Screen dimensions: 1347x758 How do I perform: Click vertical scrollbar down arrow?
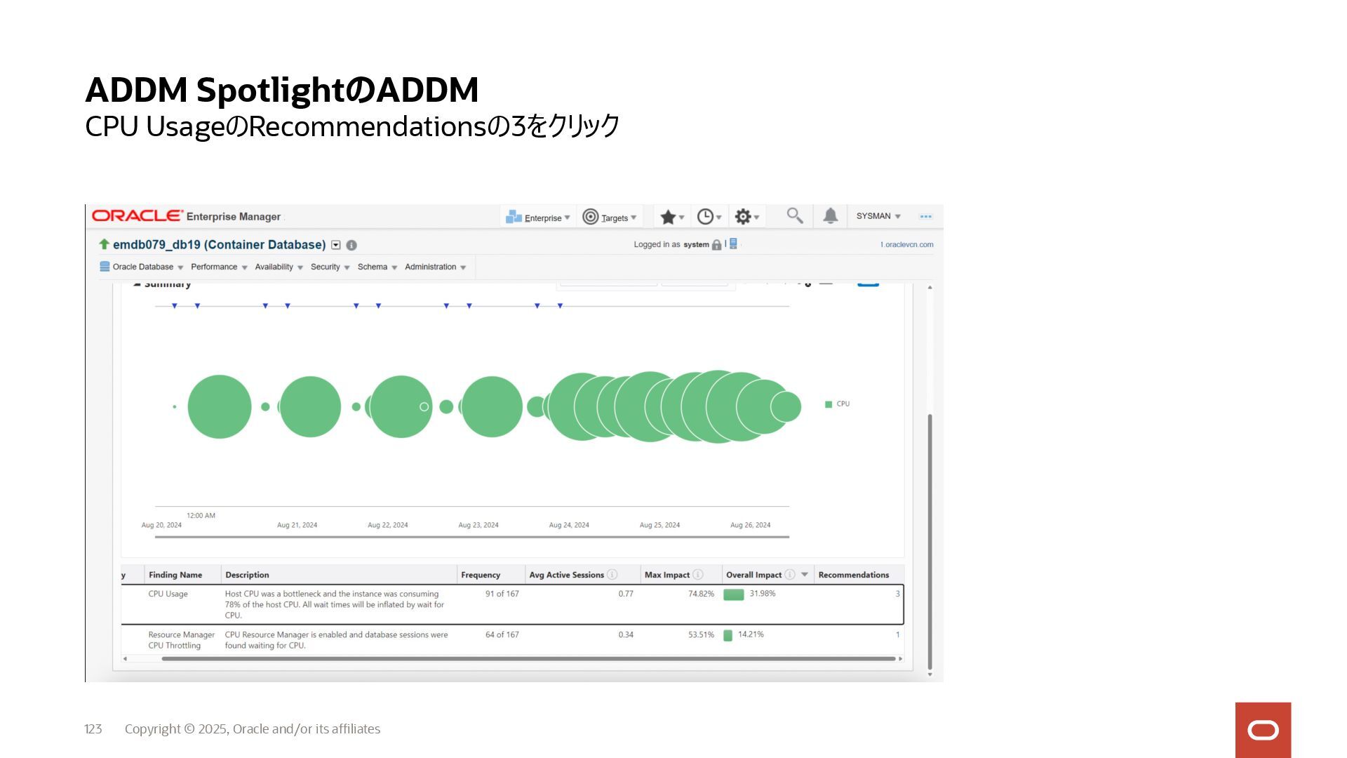click(x=930, y=674)
